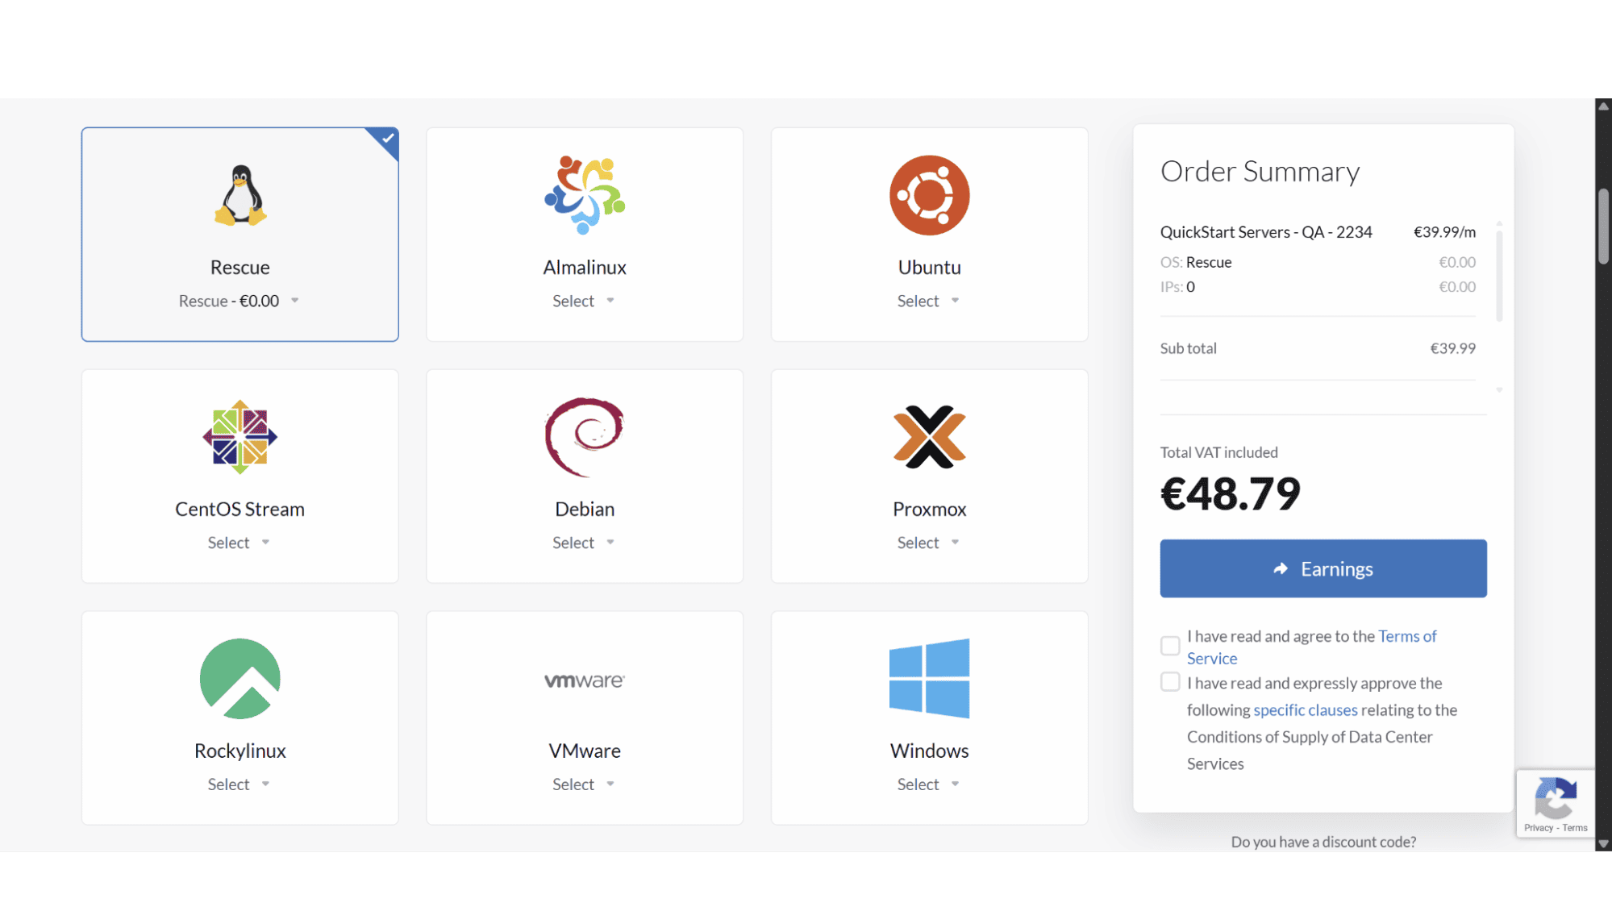Image resolution: width=1612 pixels, height=907 pixels.
Task: Click the Rockylinux green logo
Action: [240, 679]
